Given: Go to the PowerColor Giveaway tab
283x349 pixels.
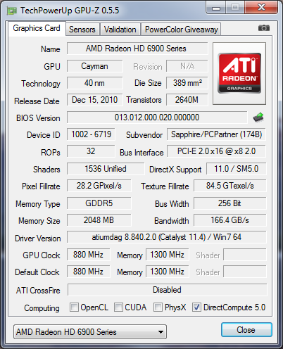Looking at the screenshot, I should pyautogui.click(x=181, y=30).
